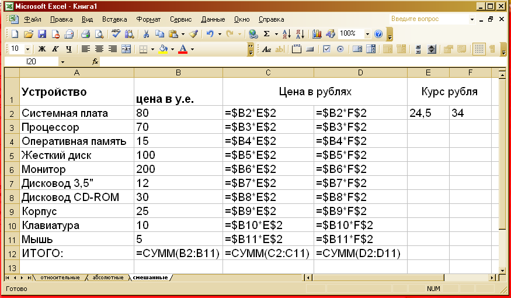Click the Send by e-mail icon
The image size is (511, 298).
coord(69,33)
